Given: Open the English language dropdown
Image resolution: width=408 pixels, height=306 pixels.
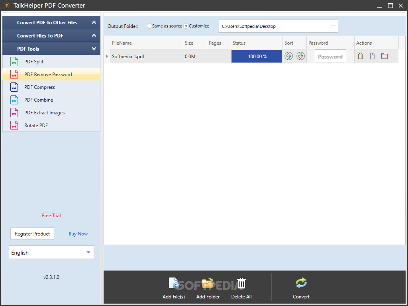Looking at the screenshot, I should 51,252.
